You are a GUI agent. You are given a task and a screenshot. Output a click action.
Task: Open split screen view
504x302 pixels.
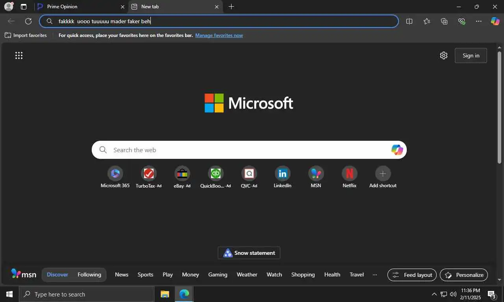pos(409,21)
